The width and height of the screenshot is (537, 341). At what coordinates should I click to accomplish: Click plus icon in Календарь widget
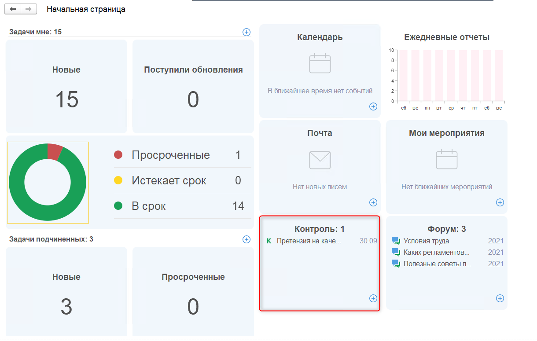tap(373, 106)
